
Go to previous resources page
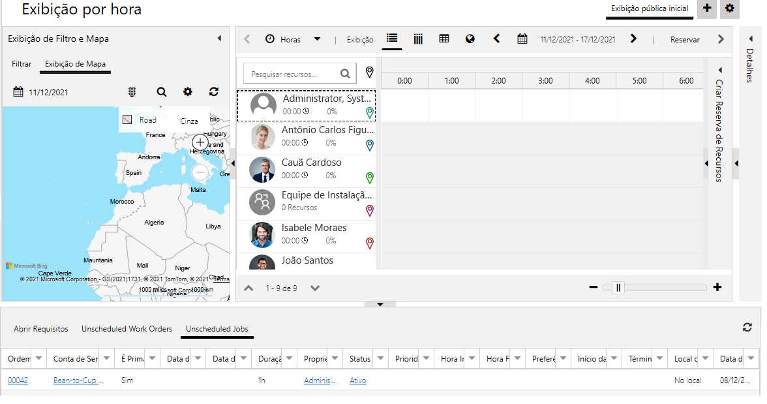[248, 288]
